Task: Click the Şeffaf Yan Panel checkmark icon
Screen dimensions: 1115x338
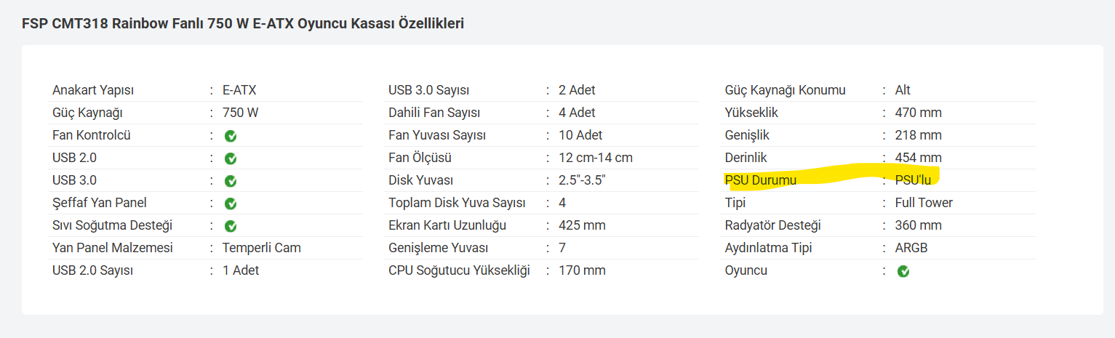Action: tap(231, 204)
